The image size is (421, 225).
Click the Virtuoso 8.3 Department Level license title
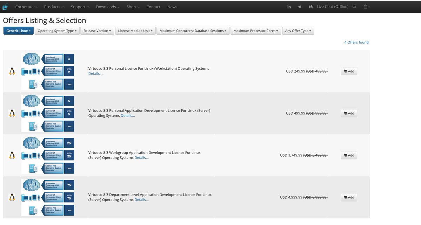pyautogui.click(x=150, y=197)
